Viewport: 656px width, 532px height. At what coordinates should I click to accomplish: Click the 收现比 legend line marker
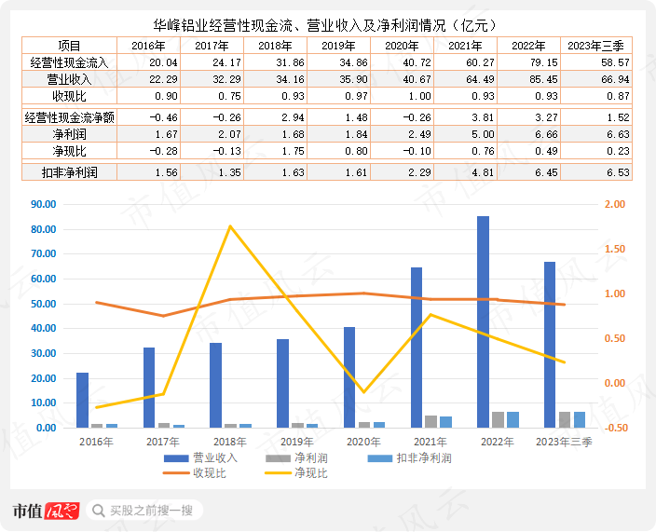176,473
